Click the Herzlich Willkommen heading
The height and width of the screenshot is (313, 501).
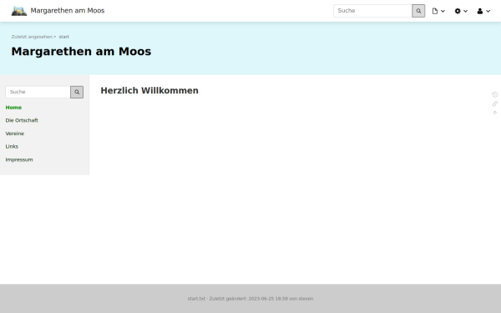[x=149, y=90]
